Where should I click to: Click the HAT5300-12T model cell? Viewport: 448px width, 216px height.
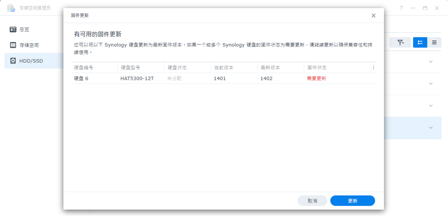tap(137, 78)
